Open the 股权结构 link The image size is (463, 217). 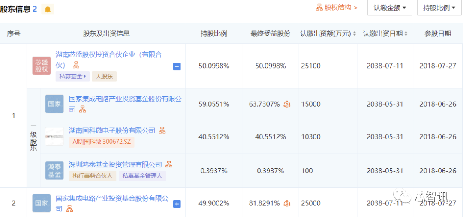pyautogui.click(x=337, y=8)
